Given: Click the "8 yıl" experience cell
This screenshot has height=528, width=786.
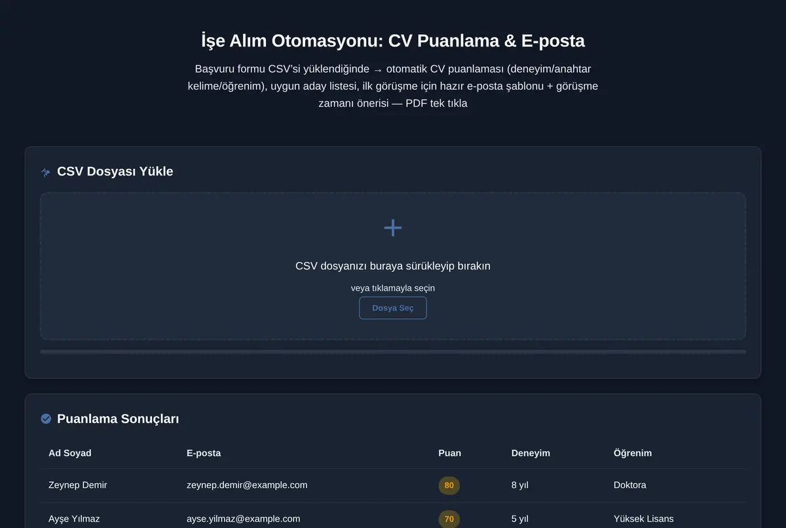Looking at the screenshot, I should (x=520, y=485).
